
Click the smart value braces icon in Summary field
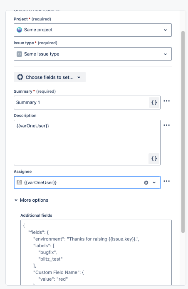(x=154, y=102)
